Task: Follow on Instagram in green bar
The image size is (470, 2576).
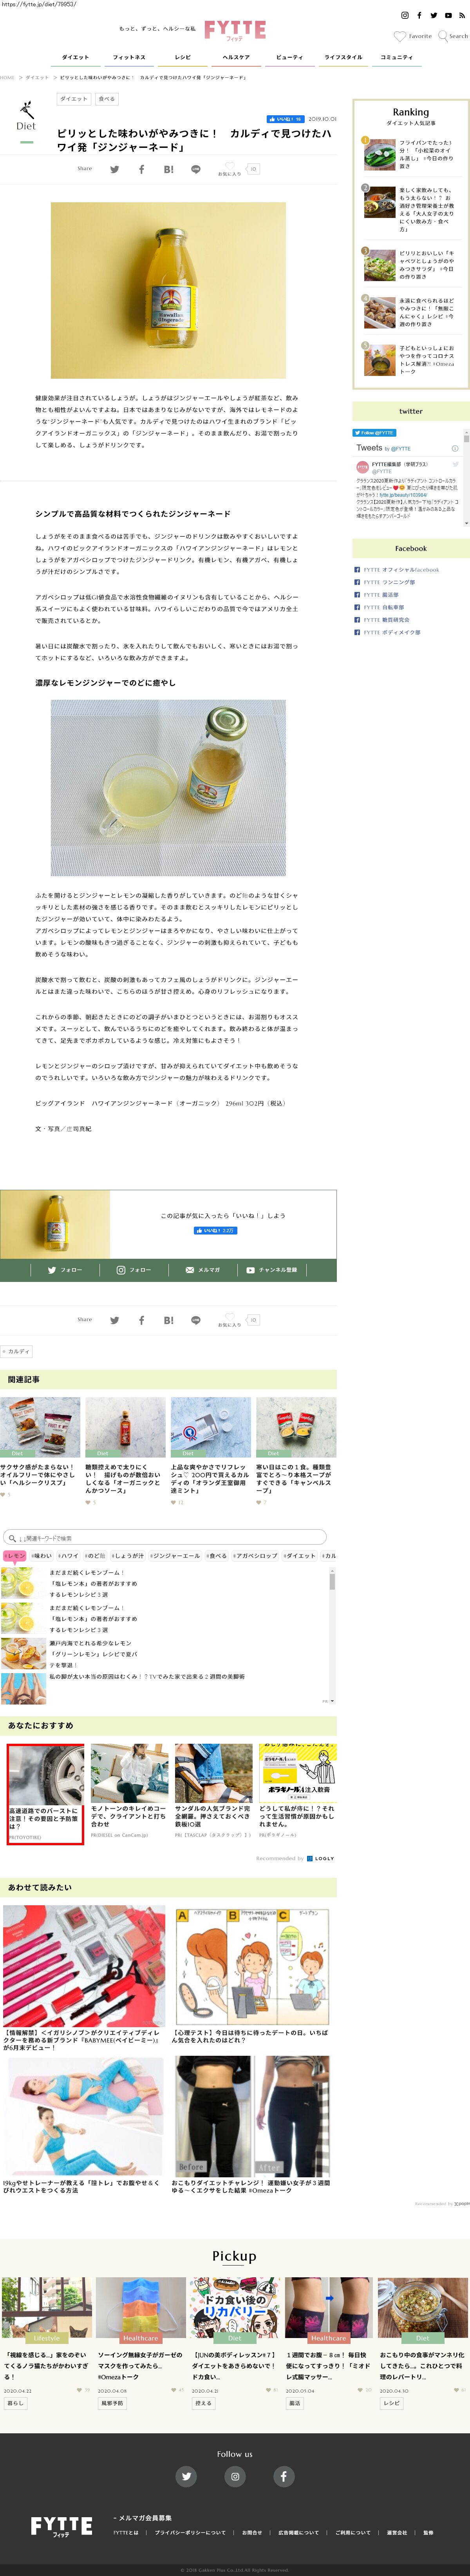Action: (x=133, y=1270)
